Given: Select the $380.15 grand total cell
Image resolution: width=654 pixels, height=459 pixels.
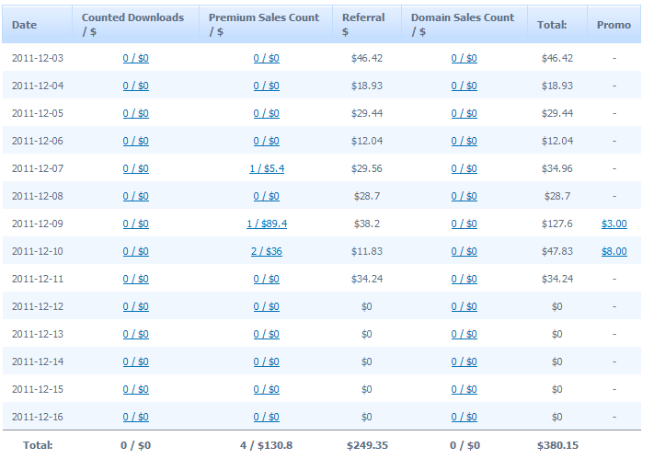Looking at the screenshot, I should click(x=558, y=445).
